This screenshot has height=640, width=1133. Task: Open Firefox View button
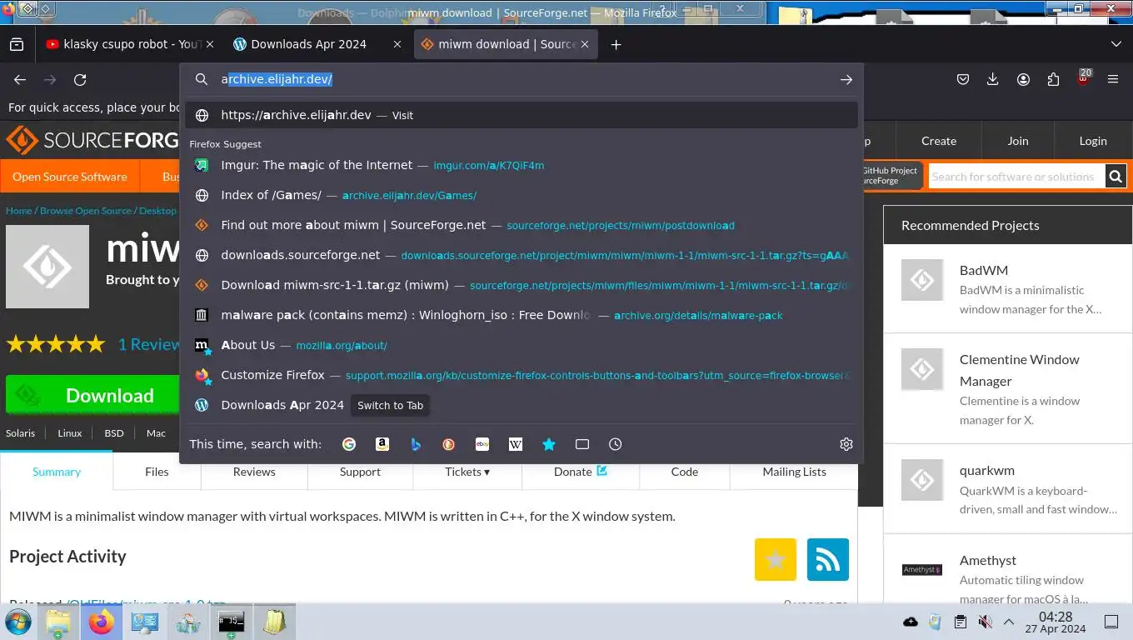(17, 44)
